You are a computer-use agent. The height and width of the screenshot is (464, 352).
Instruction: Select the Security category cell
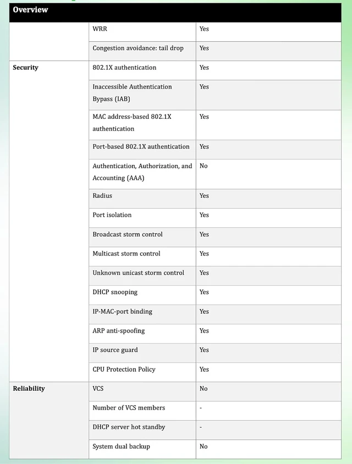pos(49,222)
